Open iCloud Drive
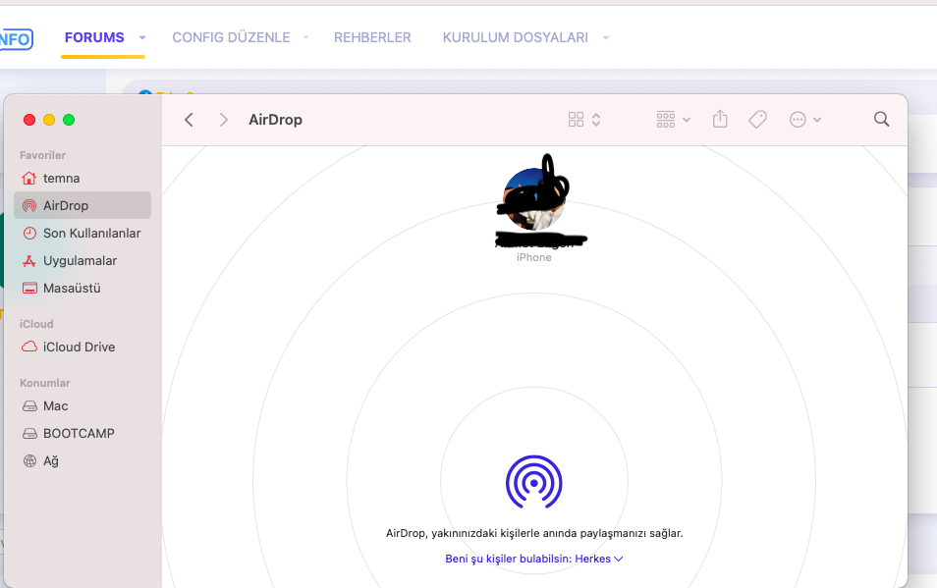 (x=80, y=347)
